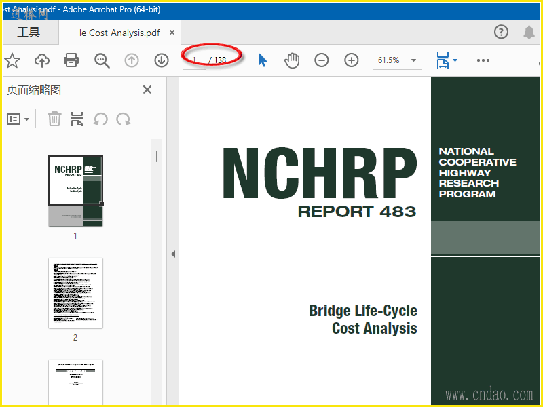Activate the hand pan tool

(x=292, y=60)
